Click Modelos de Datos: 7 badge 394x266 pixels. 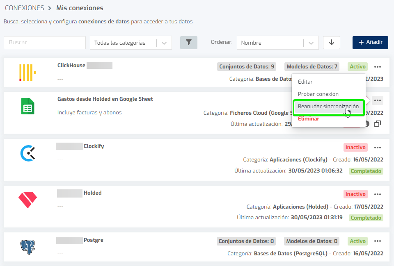[312, 67]
